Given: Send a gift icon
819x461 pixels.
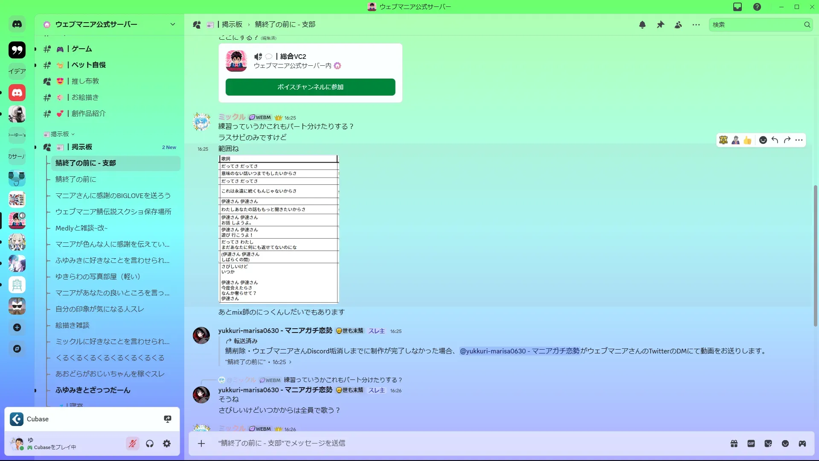Looking at the screenshot, I should click(734, 443).
